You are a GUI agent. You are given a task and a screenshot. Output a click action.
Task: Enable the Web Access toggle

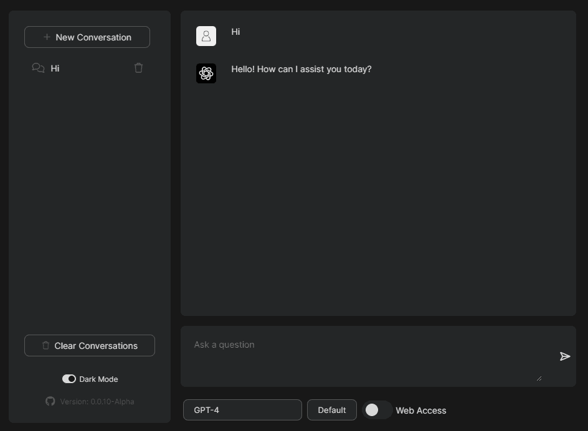tap(377, 410)
